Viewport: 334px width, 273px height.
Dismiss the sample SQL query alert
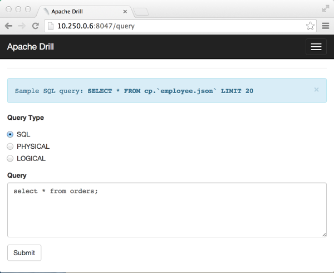[x=316, y=90]
